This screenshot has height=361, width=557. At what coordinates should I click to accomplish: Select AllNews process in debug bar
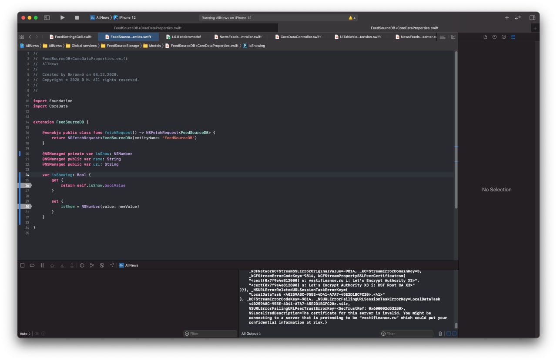coord(129,265)
